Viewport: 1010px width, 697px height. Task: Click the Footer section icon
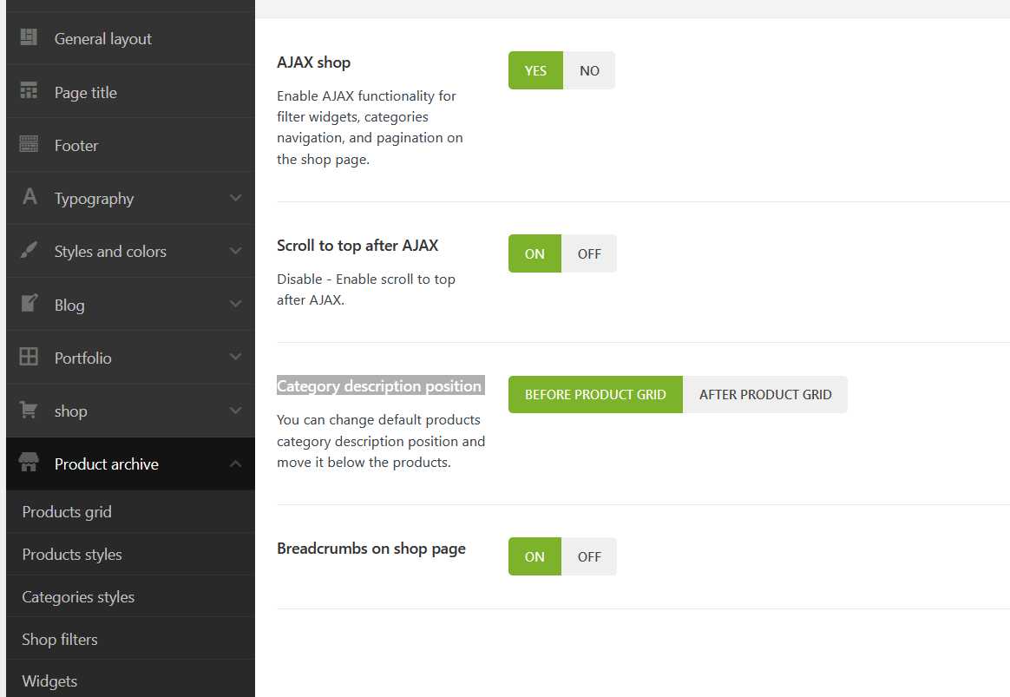click(29, 144)
